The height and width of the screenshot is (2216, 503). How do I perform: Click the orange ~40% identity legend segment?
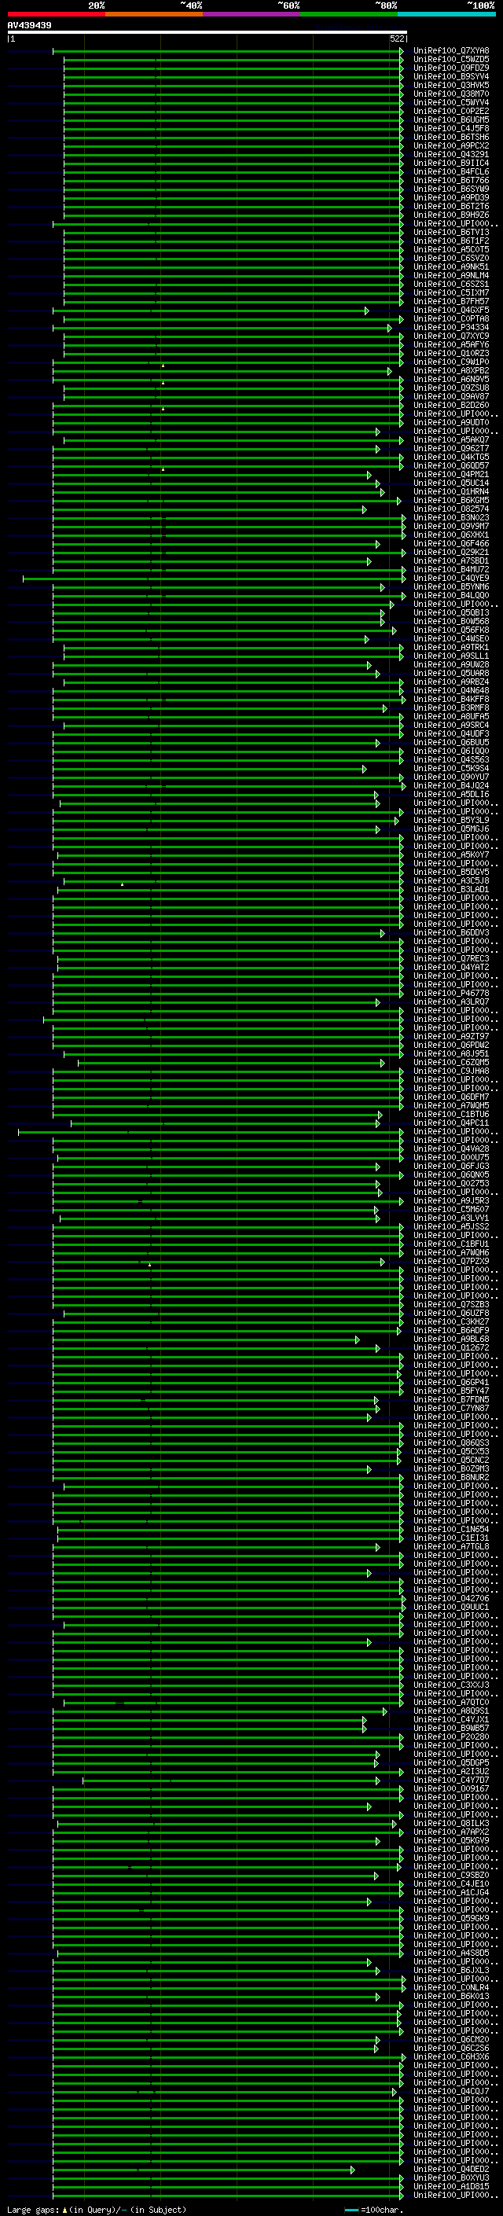pos(154,14)
